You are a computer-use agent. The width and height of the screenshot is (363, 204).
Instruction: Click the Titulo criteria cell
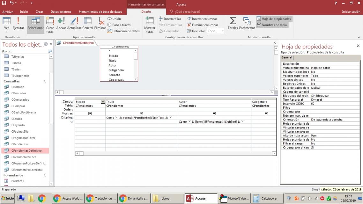[141, 118]
